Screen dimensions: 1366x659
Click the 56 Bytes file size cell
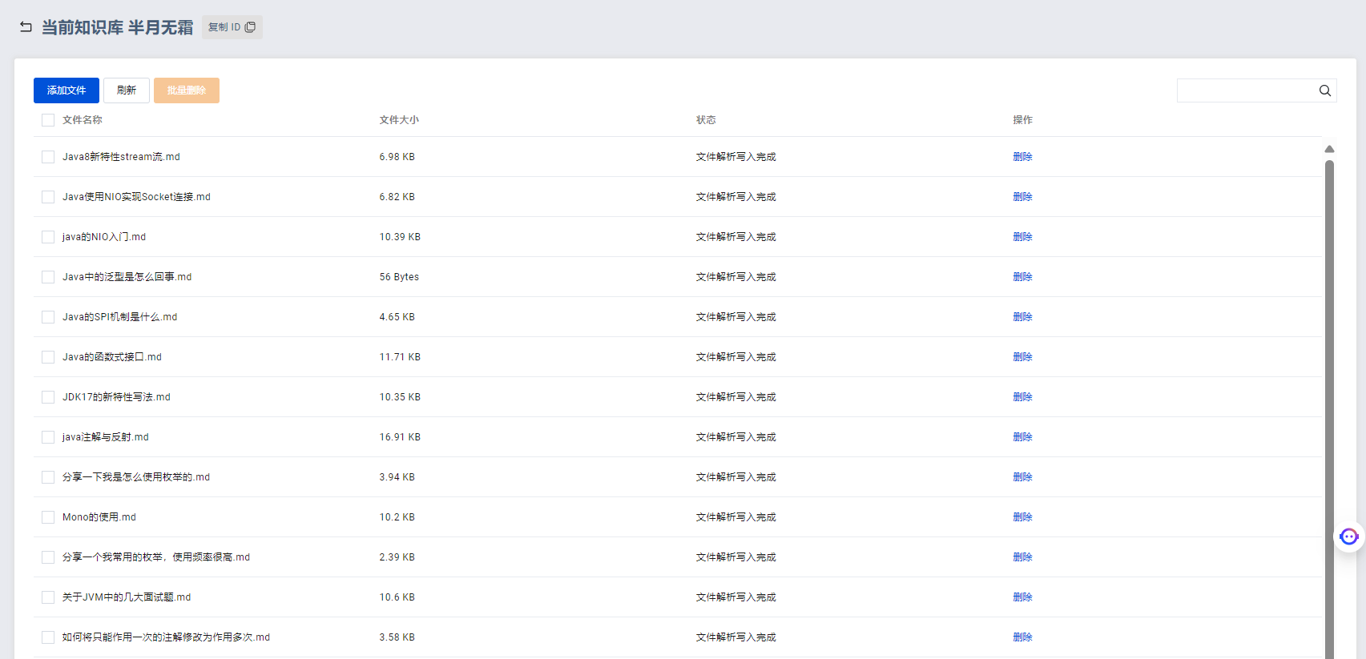tap(399, 277)
